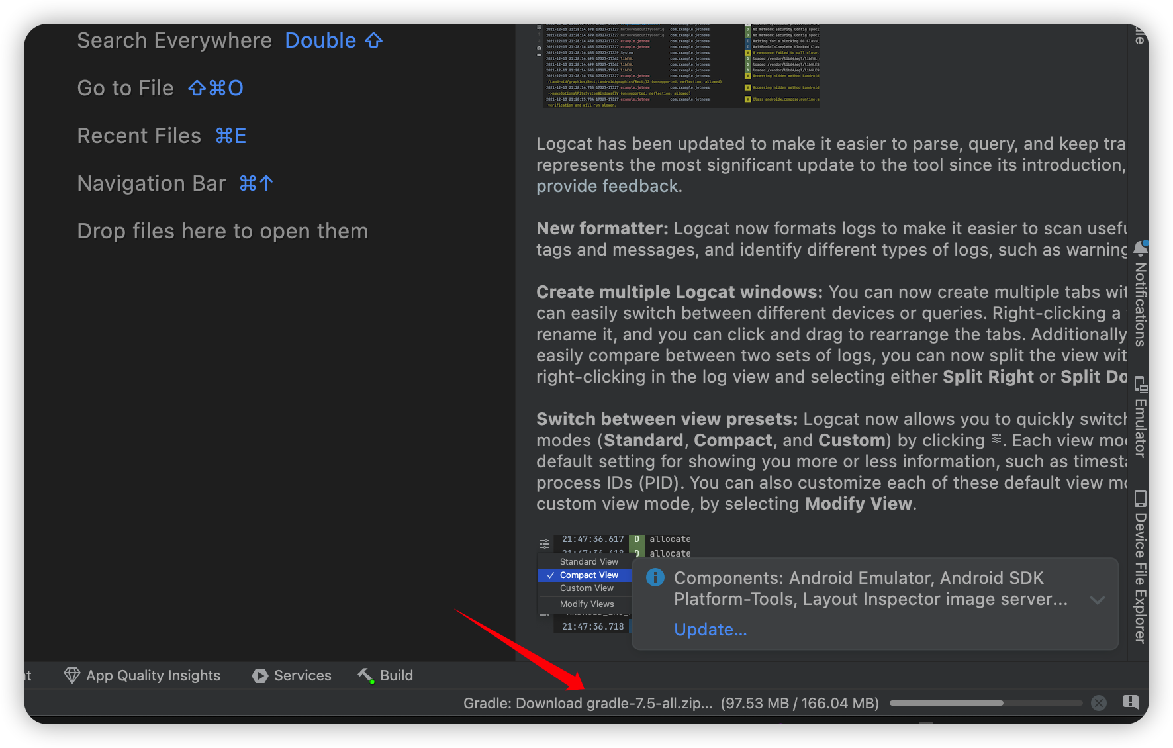Image resolution: width=1173 pixels, height=748 pixels.
Task: Open the Notifications side panel
Action: 1141,295
